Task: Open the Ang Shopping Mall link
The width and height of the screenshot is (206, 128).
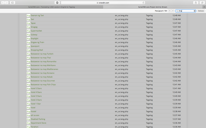Action: 35,50
